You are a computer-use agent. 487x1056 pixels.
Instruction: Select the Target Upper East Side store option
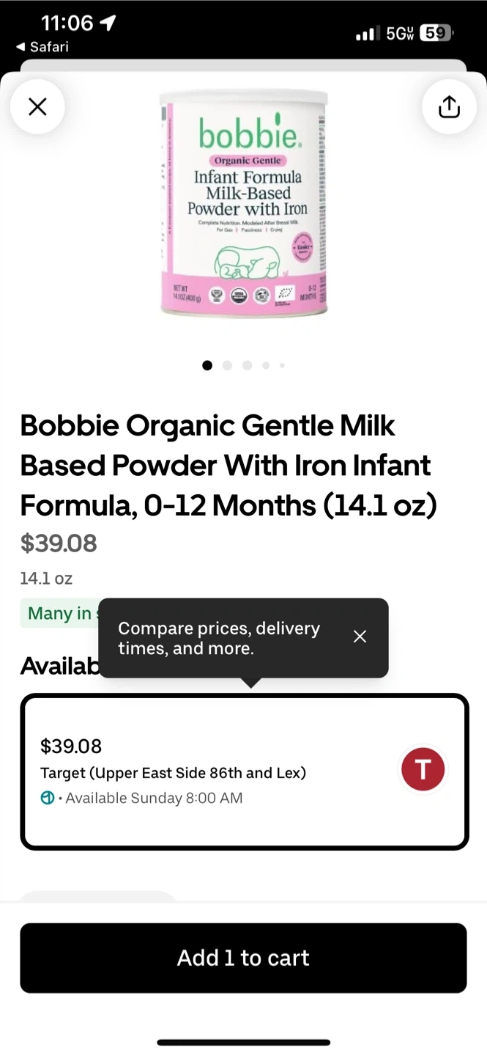pyautogui.click(x=244, y=771)
